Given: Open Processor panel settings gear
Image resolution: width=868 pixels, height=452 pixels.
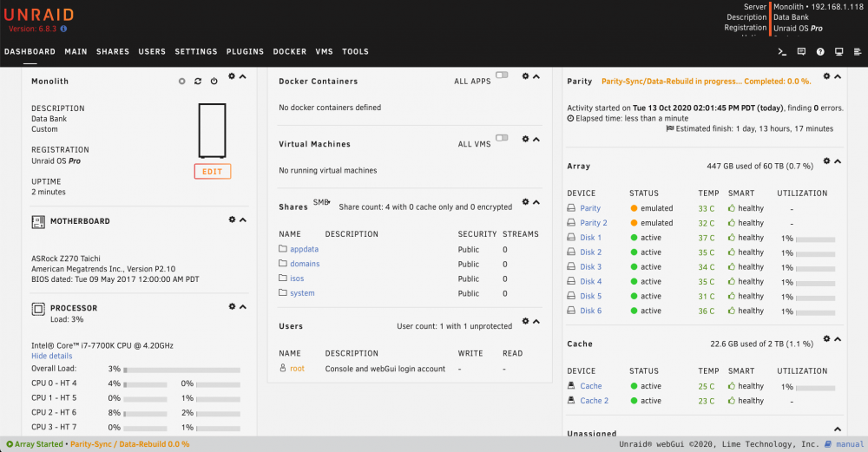Looking at the screenshot, I should point(232,306).
